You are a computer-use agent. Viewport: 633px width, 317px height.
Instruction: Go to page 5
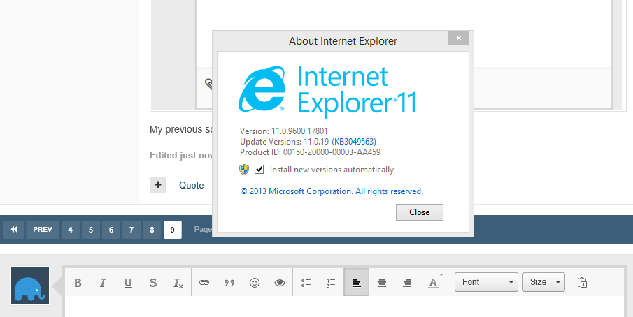click(x=91, y=230)
